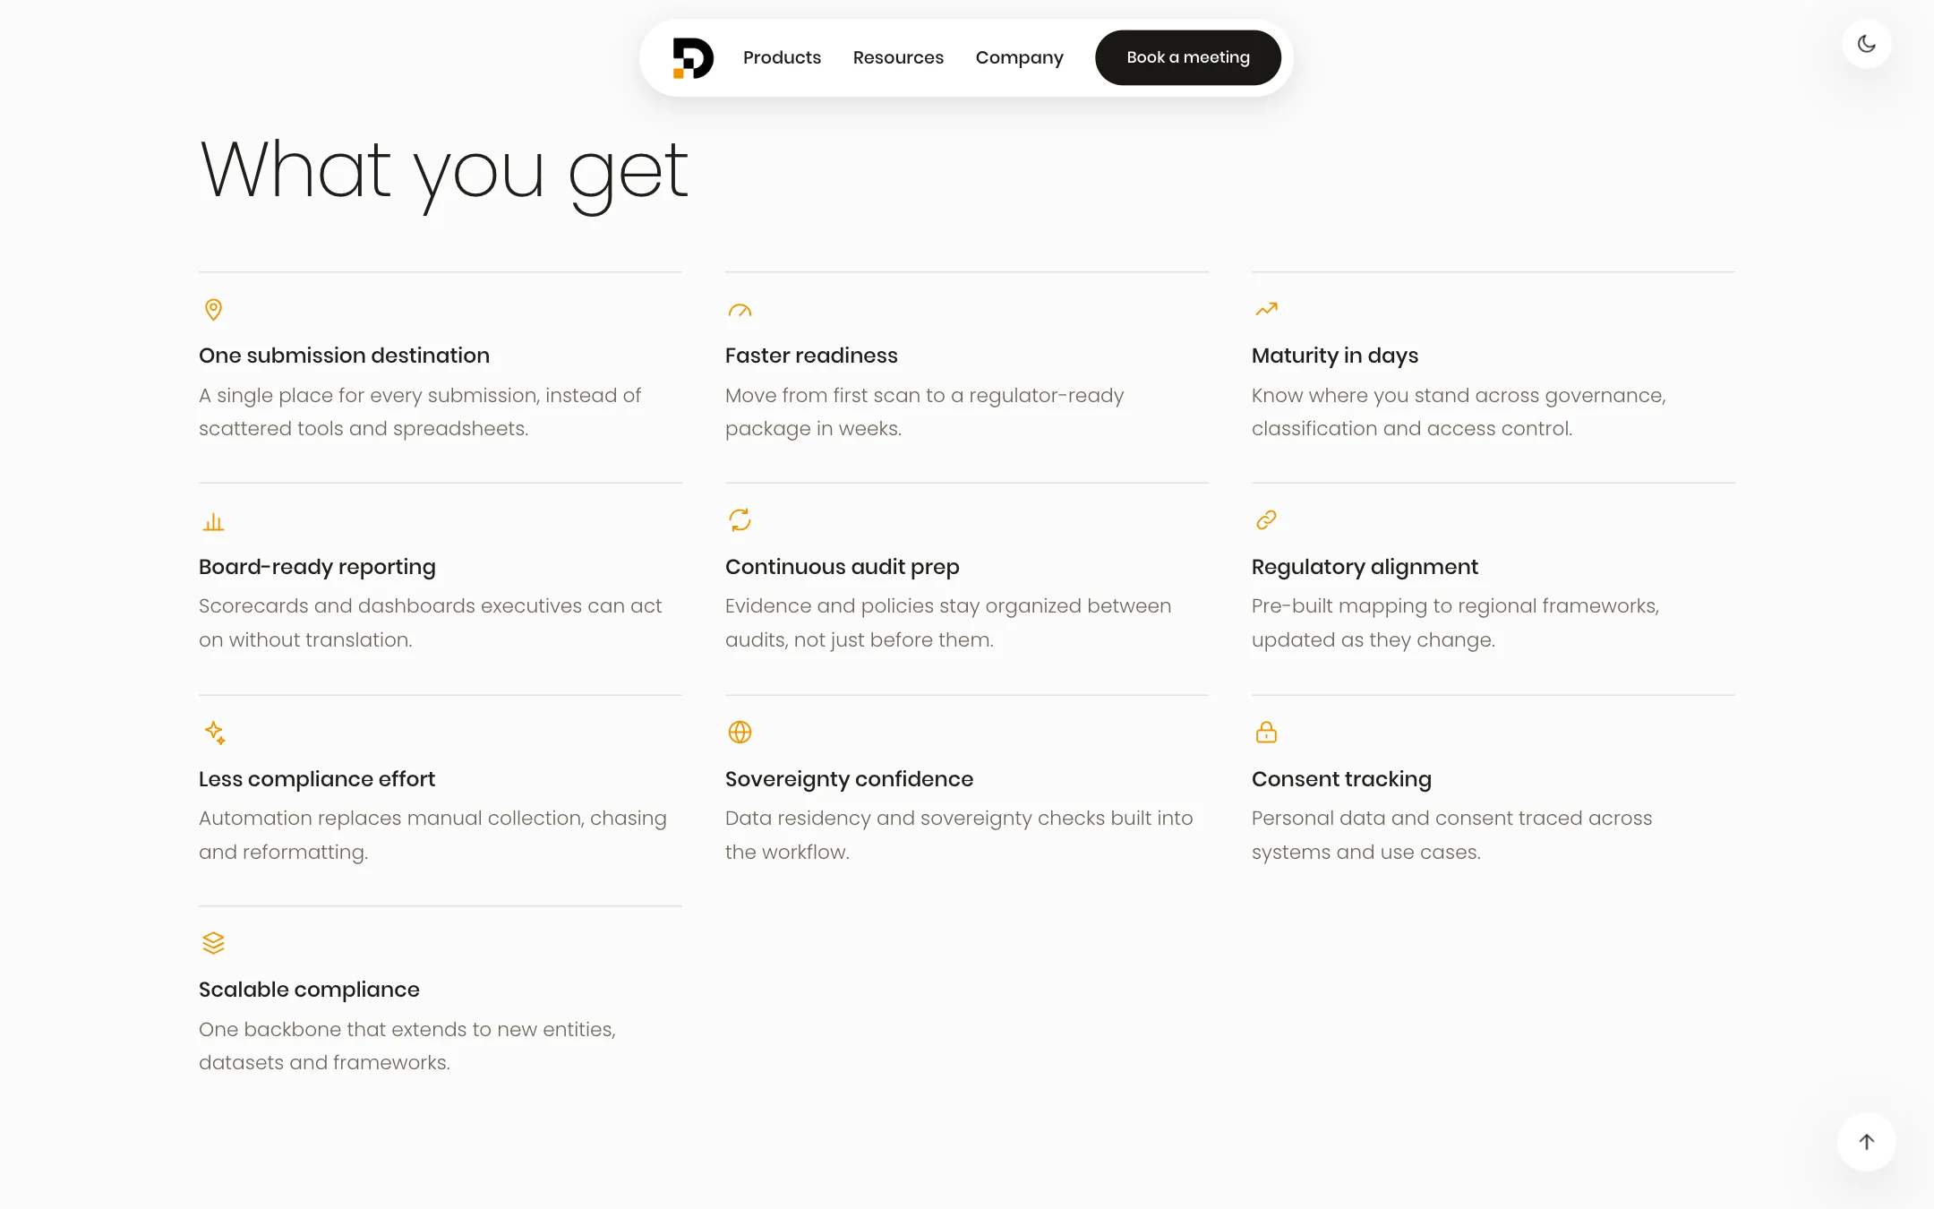
Task: Click the Book a meeting button
Action: [x=1188, y=57]
